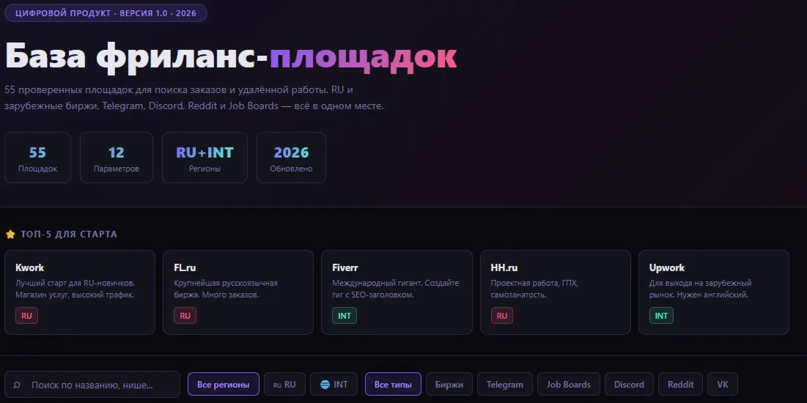Filter platforms by Reddit type
The height and width of the screenshot is (403, 807).
[x=680, y=385]
